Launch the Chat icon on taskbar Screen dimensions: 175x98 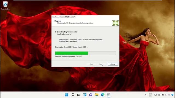(91, 95)
